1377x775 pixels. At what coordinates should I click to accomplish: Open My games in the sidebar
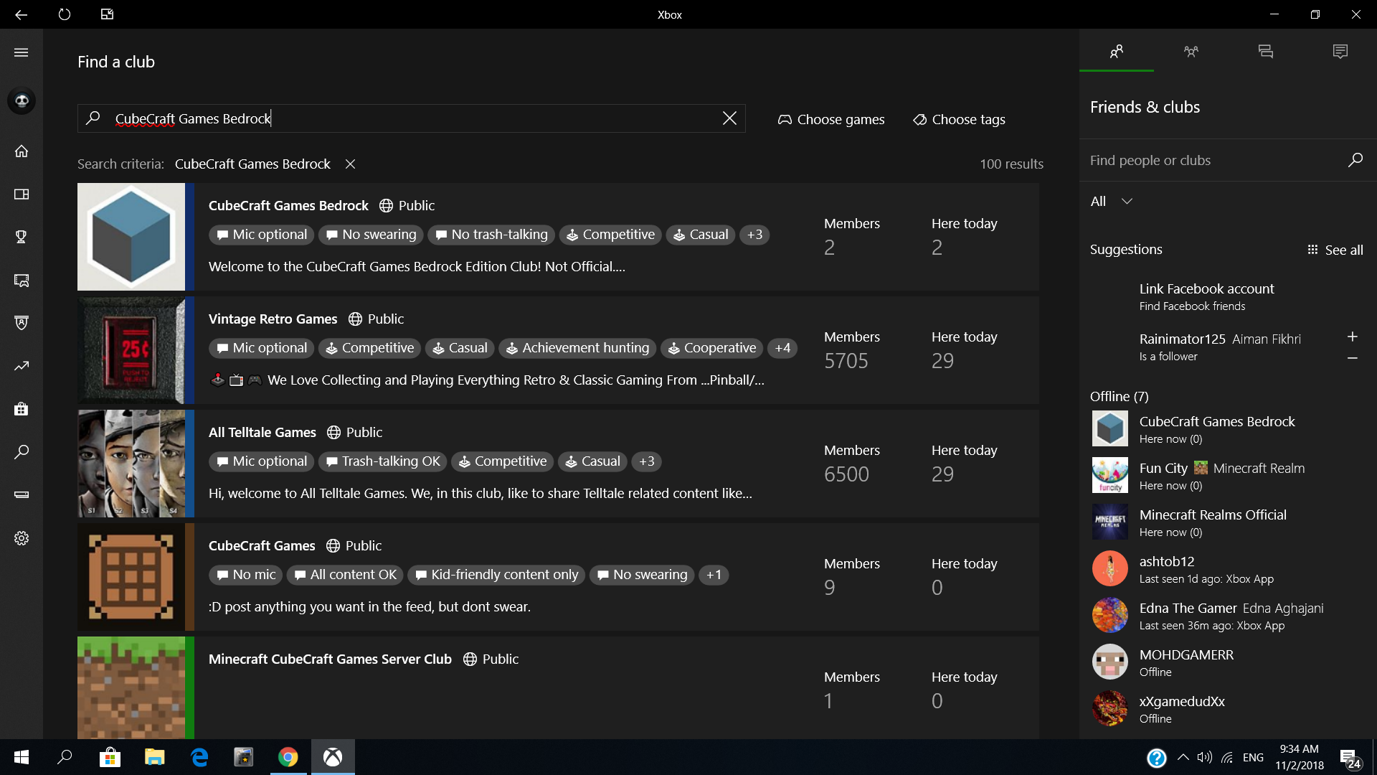click(22, 194)
